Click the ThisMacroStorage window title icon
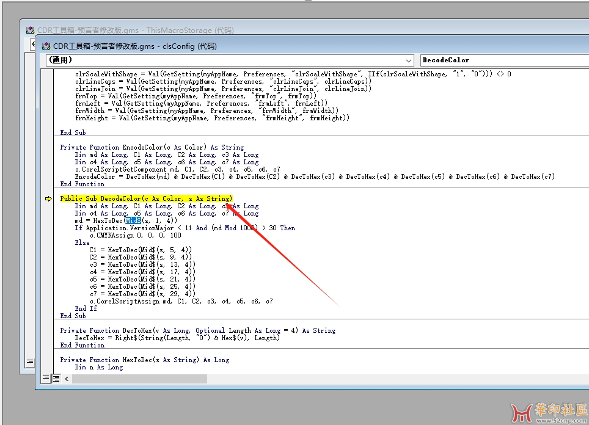589x425 pixels. pos(30,30)
